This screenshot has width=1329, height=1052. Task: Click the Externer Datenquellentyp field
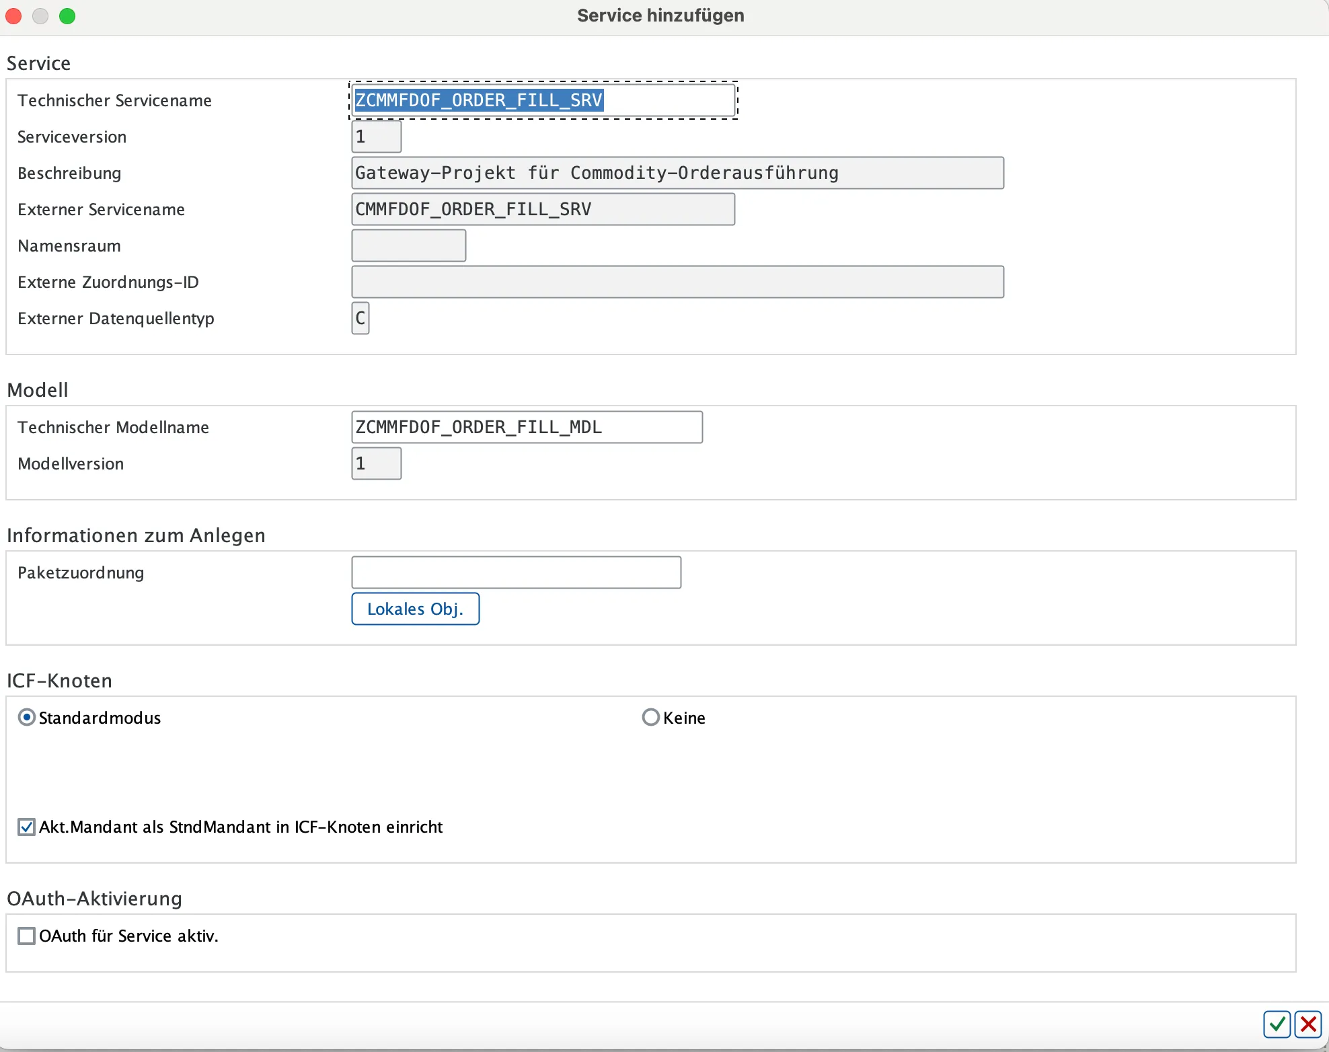(x=360, y=318)
